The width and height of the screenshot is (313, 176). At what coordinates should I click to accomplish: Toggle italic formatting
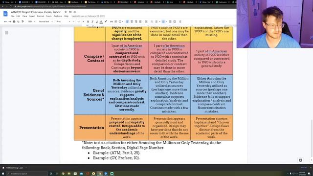click(x=92, y=22)
